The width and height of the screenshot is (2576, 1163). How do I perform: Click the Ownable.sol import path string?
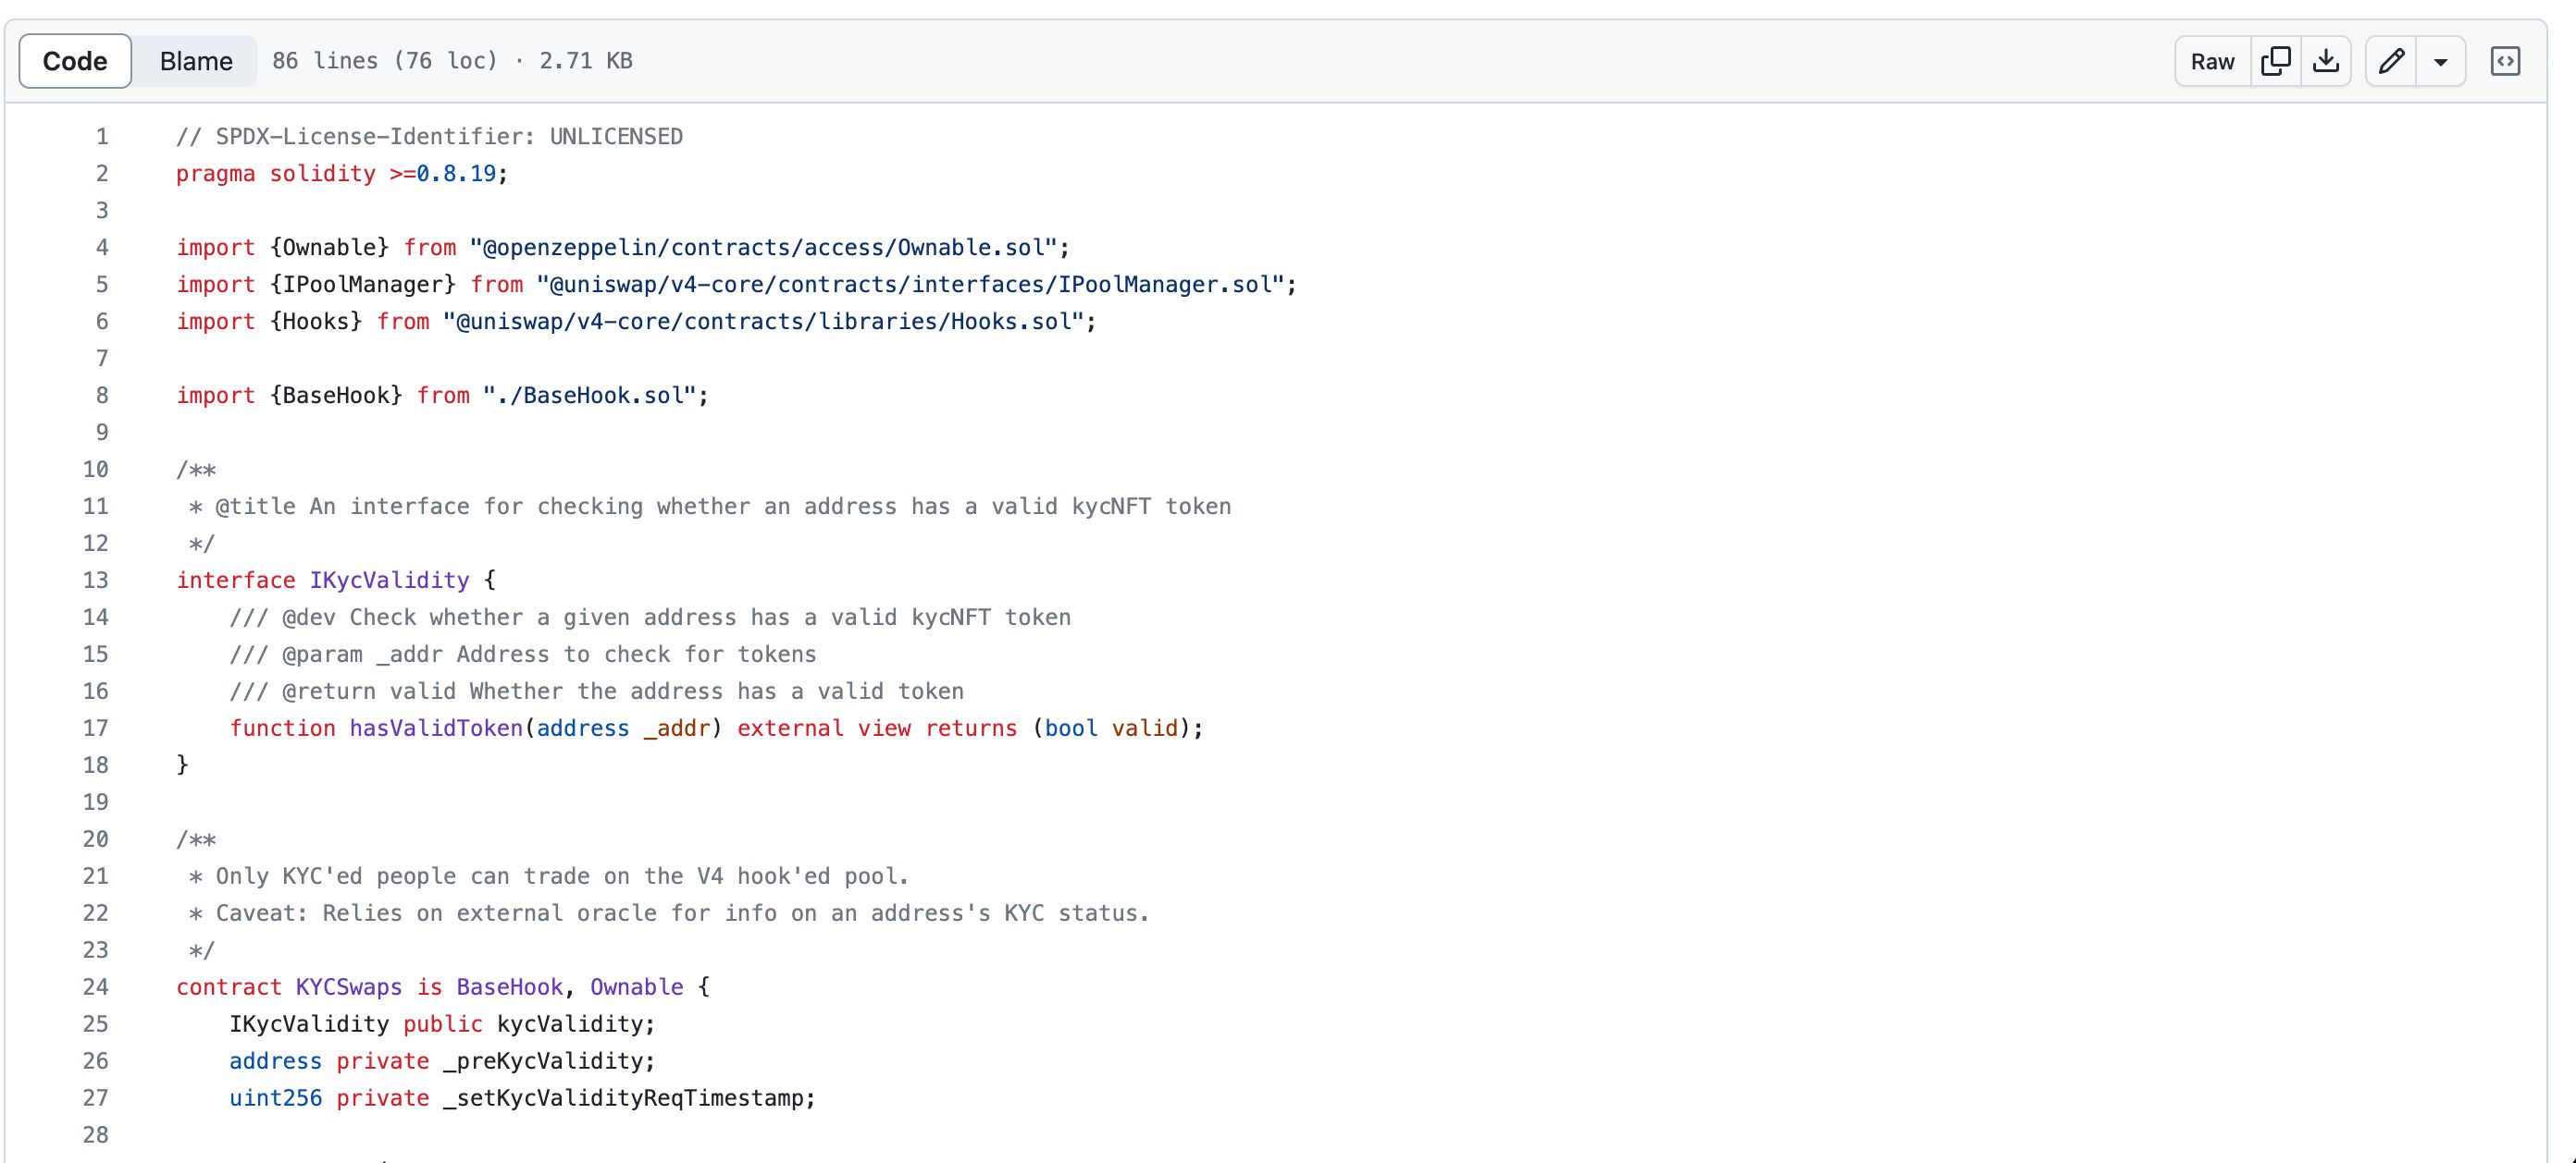tap(763, 248)
